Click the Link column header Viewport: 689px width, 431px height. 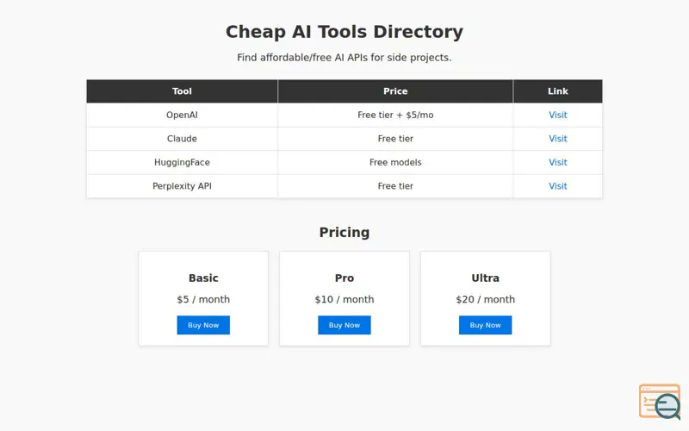pyautogui.click(x=557, y=91)
